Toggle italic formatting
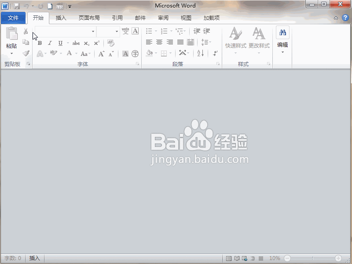352x264 pixels. click(x=50, y=43)
